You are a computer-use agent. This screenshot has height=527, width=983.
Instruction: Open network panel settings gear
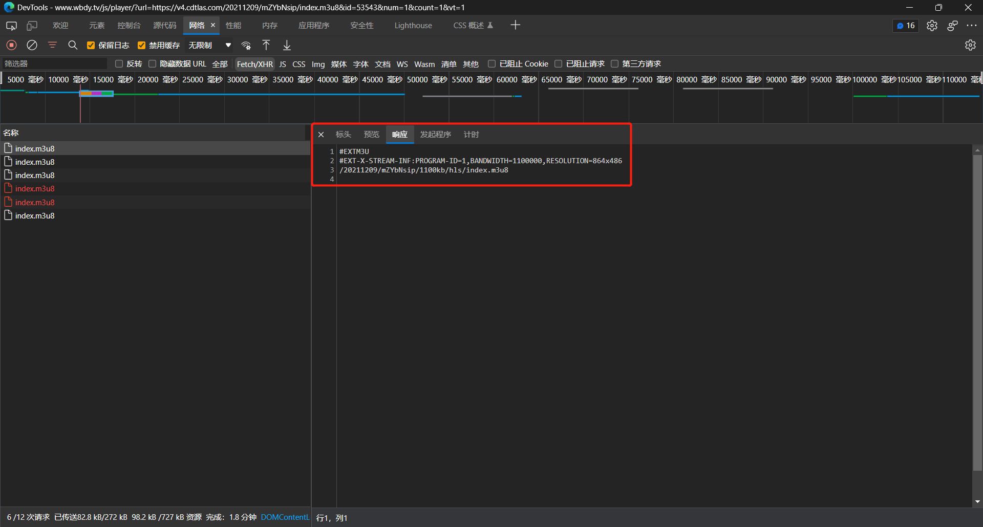[x=970, y=45]
